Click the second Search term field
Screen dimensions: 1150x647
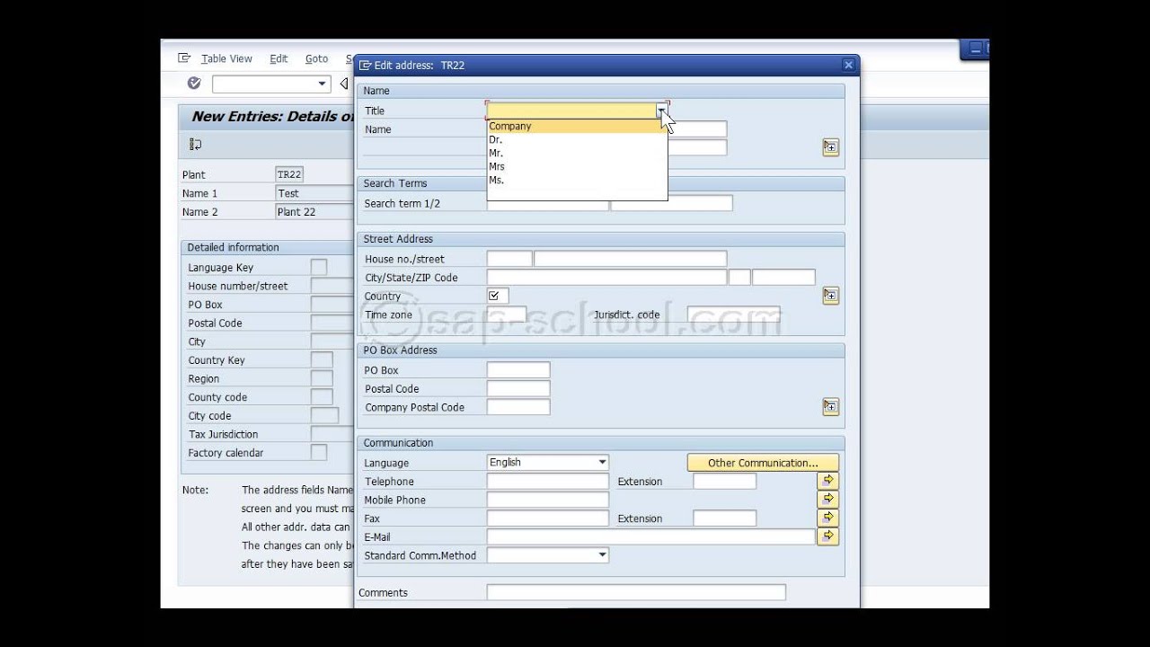[x=672, y=203]
